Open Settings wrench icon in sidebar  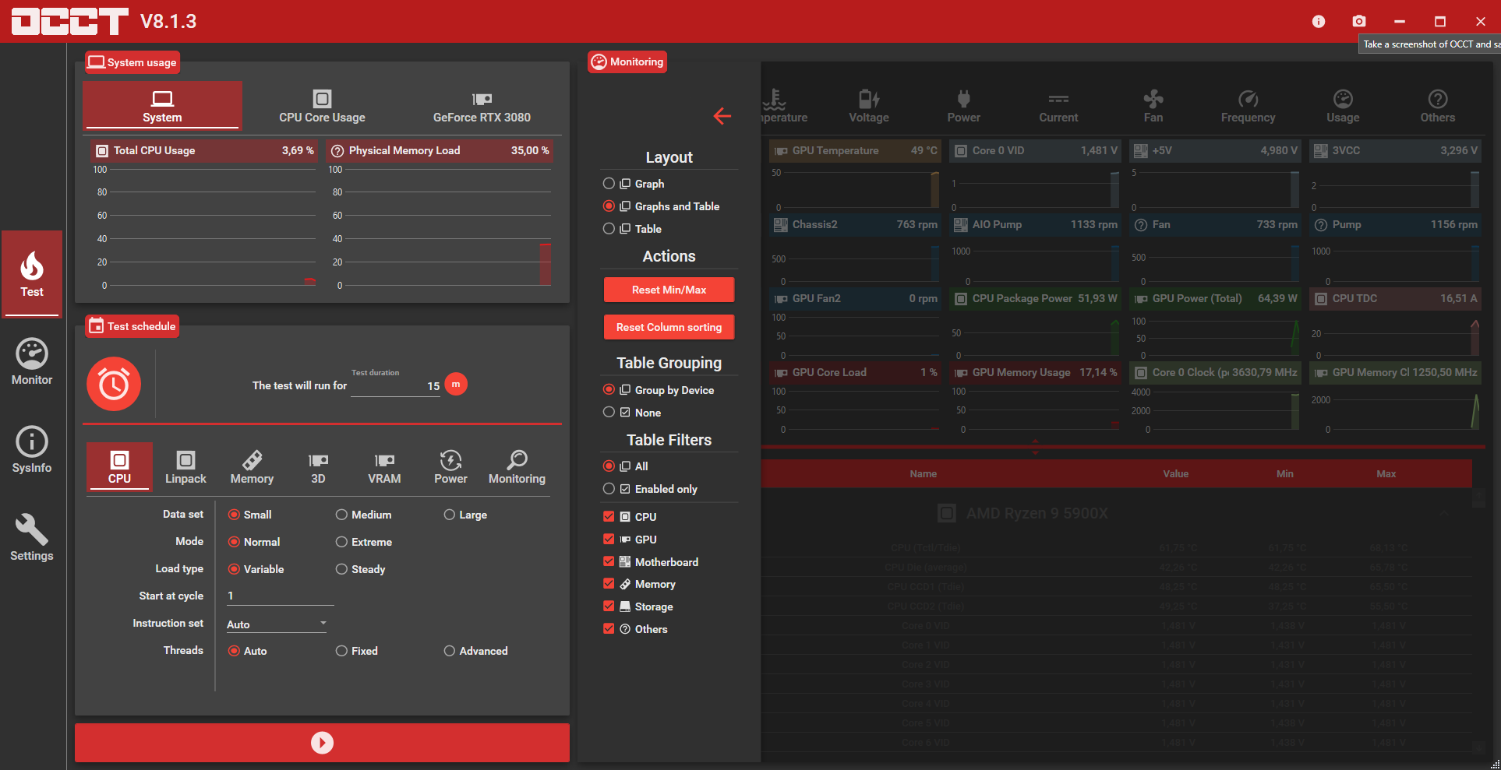(x=32, y=538)
